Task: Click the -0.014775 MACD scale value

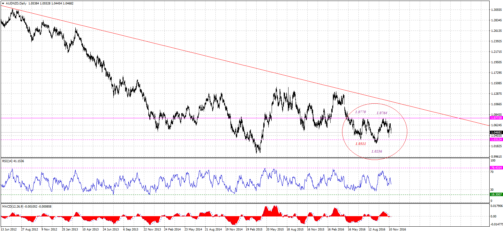Action: (497, 224)
